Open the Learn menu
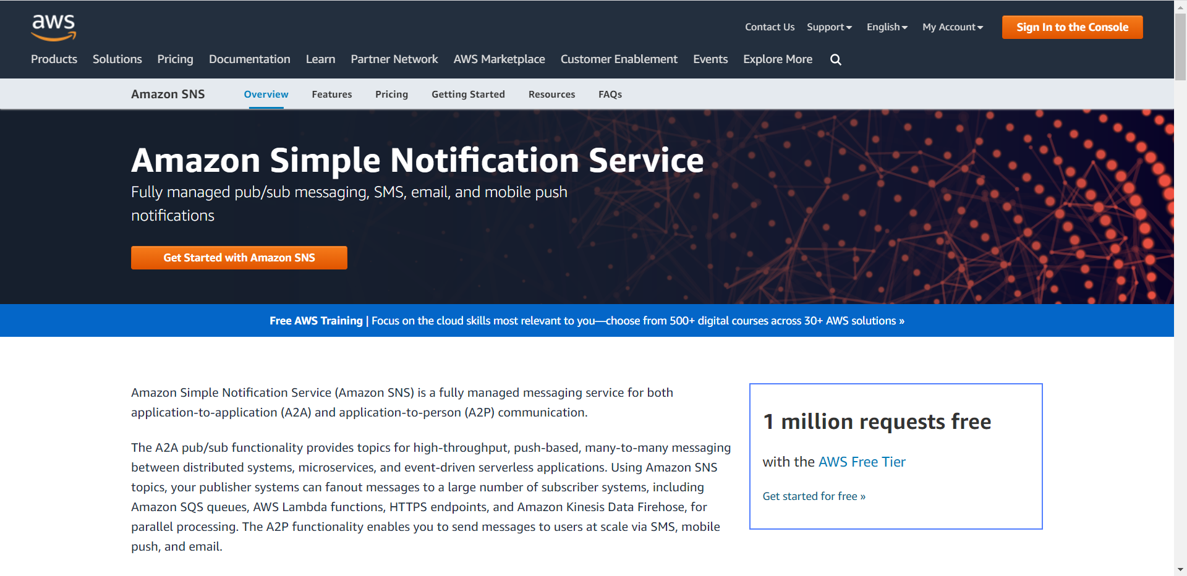 pyautogui.click(x=320, y=59)
